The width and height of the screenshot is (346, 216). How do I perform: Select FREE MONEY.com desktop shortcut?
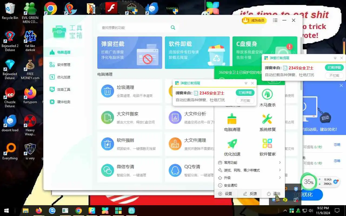[30, 70]
